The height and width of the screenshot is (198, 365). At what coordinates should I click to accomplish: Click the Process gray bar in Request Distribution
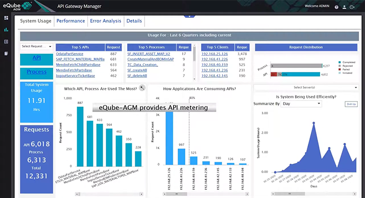pos(296,66)
